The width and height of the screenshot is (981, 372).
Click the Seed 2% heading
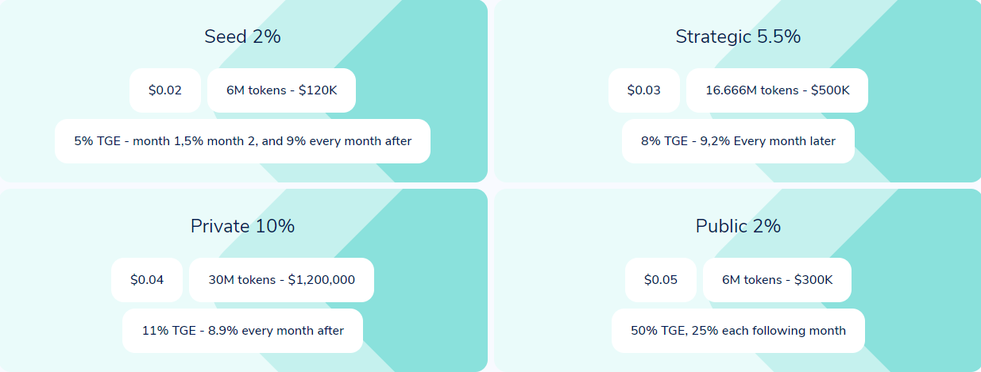242,36
